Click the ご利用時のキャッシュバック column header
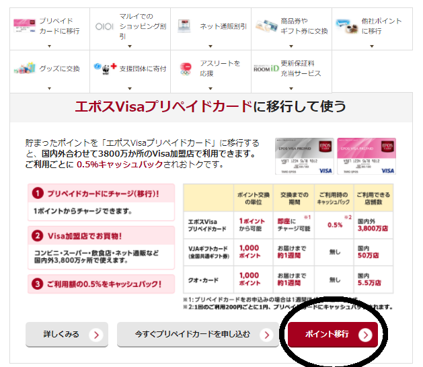The height and width of the screenshot is (367, 423). click(334, 198)
